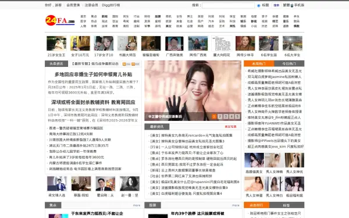This screenshot has width=349, height=218.
Task: Open the Digg排行榜 link
Action: click(111, 5)
